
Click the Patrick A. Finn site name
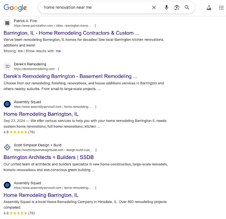click(x=26, y=21)
